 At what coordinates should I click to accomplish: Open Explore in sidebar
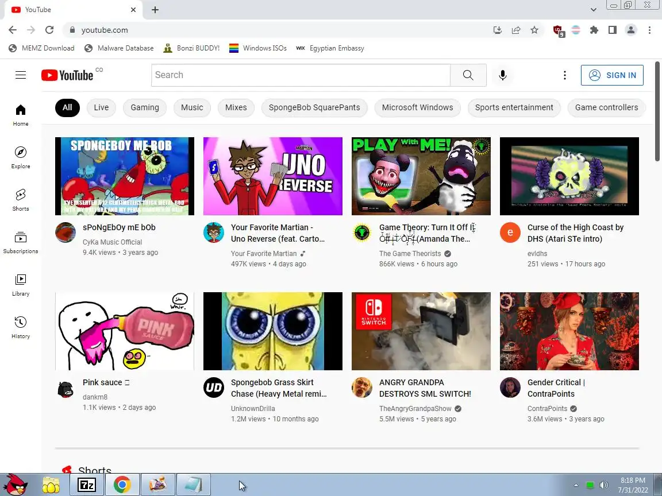[21, 157]
